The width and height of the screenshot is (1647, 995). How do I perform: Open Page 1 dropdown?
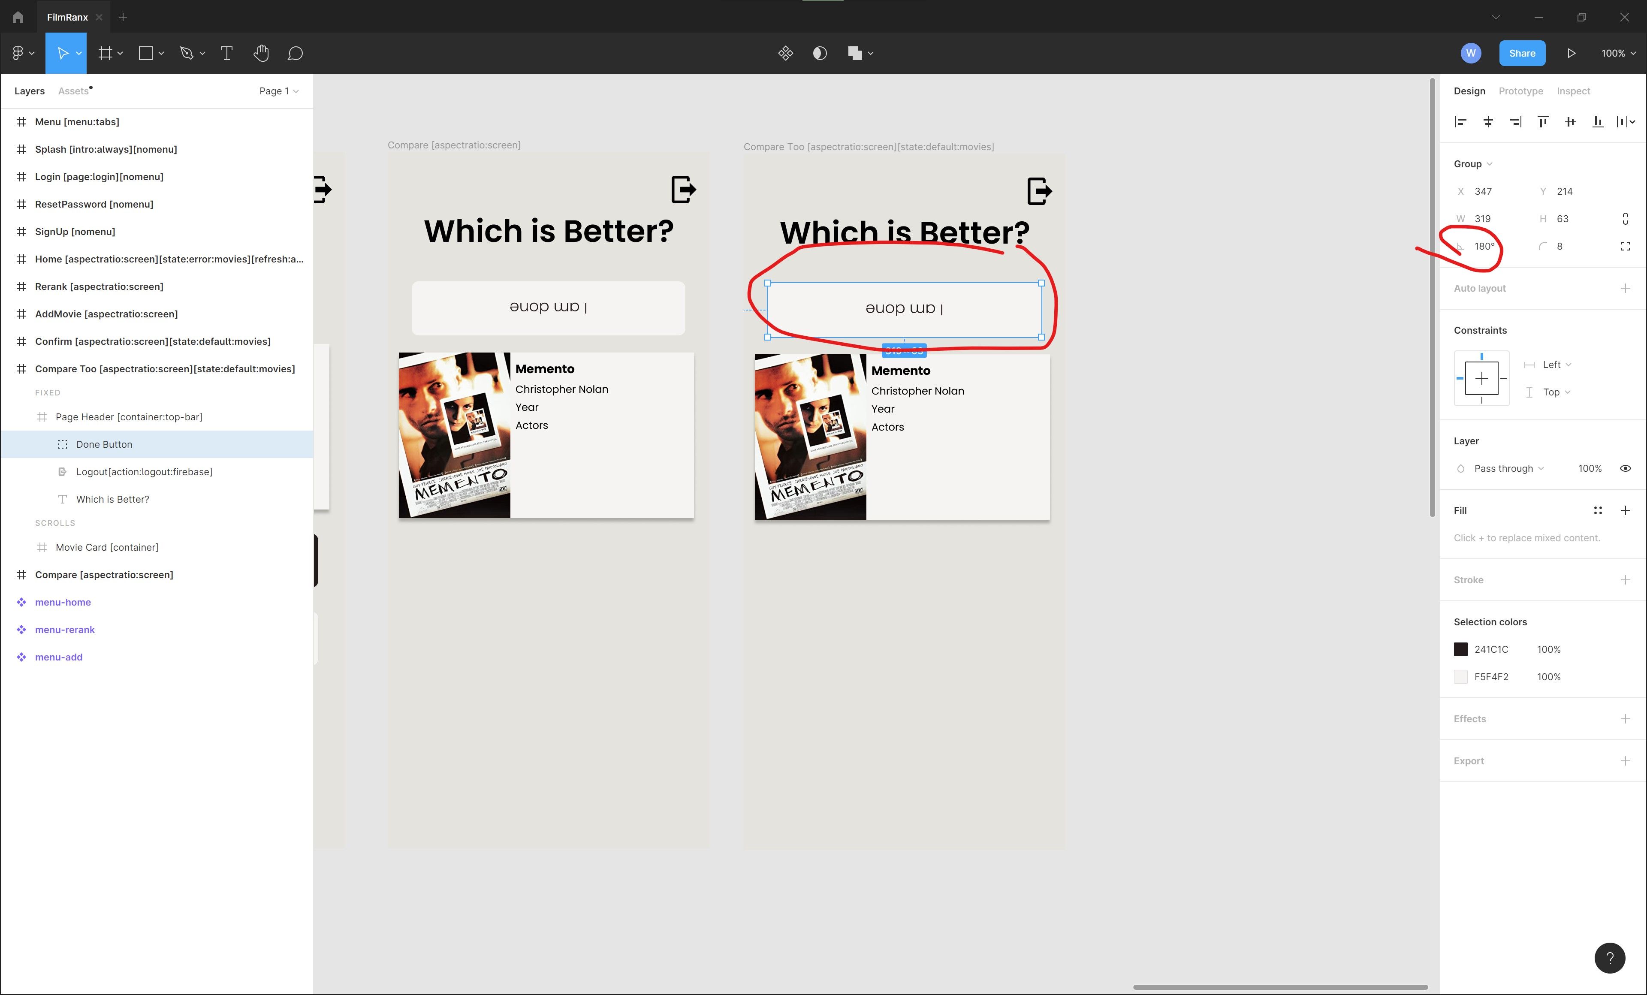click(x=279, y=91)
